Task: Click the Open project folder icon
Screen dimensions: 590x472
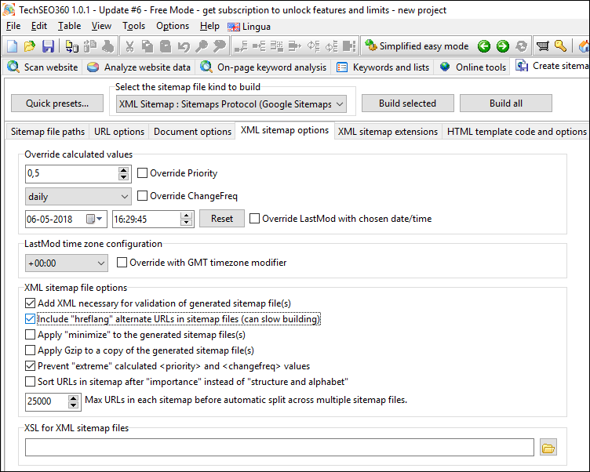Action: click(x=30, y=46)
